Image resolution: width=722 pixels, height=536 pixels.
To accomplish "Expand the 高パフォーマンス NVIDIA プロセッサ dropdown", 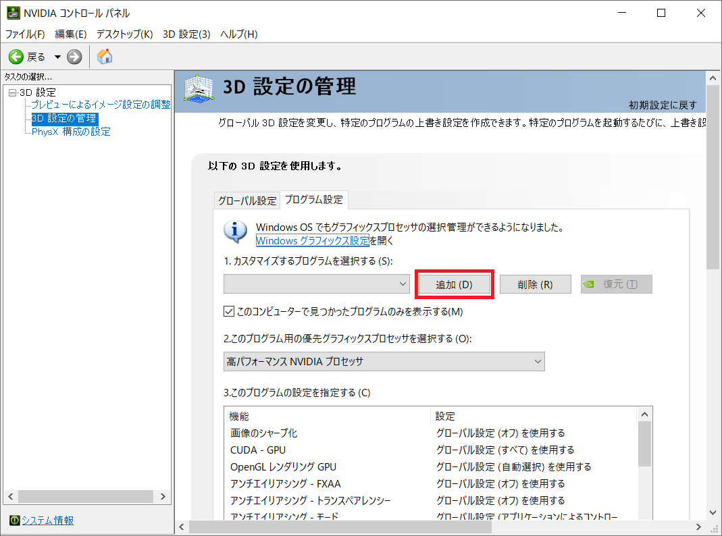I will click(x=384, y=361).
